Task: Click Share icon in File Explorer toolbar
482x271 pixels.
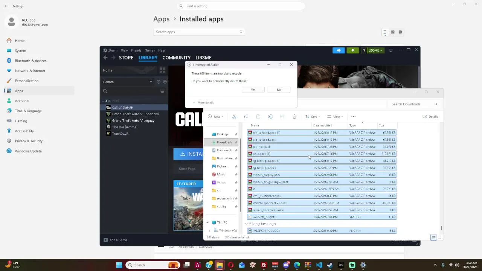Action: pyautogui.click(x=282, y=117)
